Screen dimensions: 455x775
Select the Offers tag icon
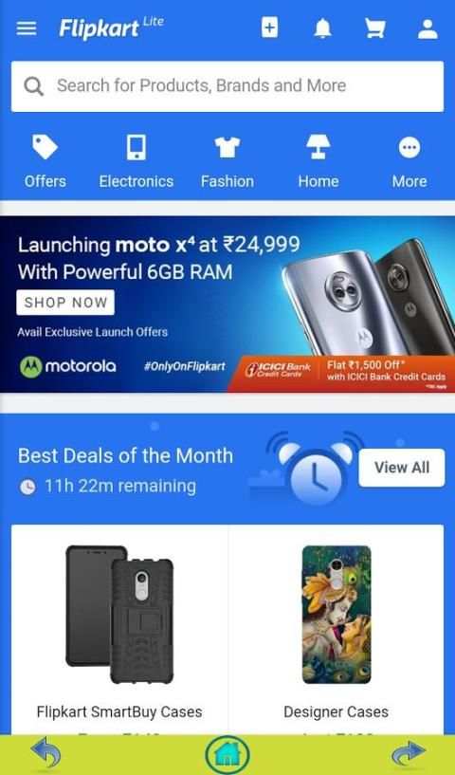tap(45, 148)
